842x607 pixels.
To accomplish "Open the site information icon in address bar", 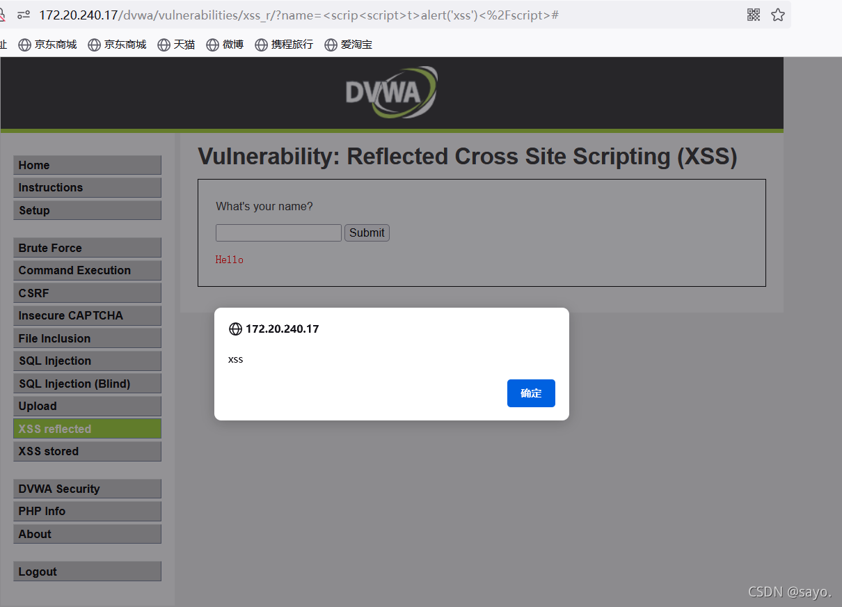I will [24, 15].
